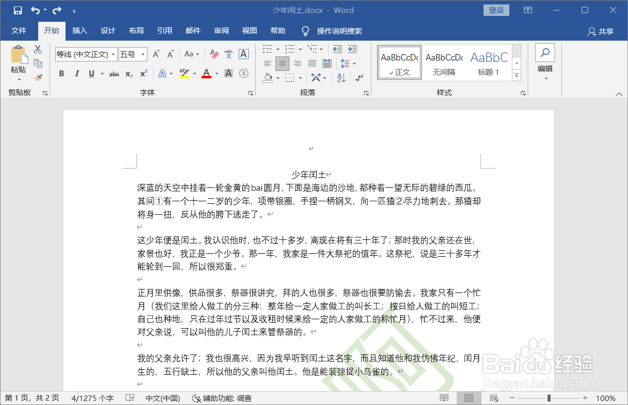Viewport: 628px width, 405px height.
Task: Apply the 无间隔 style
Action: [444, 62]
